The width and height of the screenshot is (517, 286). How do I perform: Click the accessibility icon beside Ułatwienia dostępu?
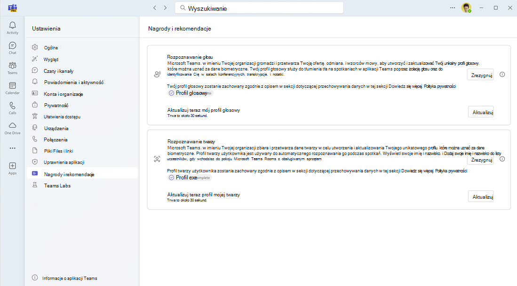click(x=35, y=116)
